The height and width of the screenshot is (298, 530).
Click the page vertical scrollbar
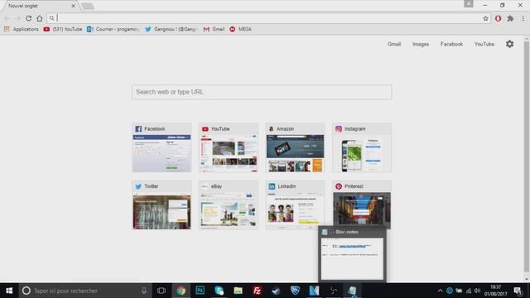tap(527, 157)
